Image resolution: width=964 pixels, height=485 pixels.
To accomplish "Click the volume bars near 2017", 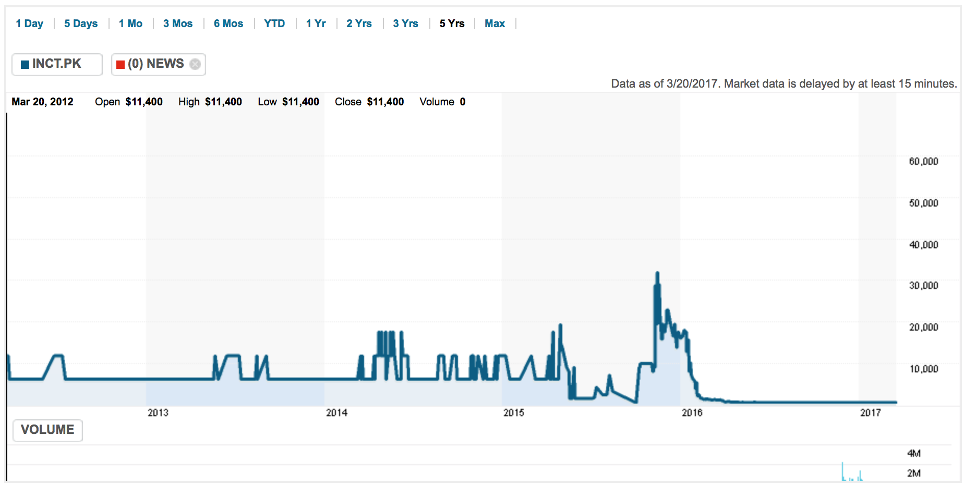I will click(x=852, y=472).
